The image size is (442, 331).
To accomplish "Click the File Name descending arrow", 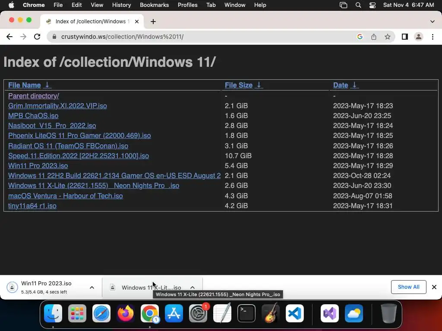I will (47, 85).
